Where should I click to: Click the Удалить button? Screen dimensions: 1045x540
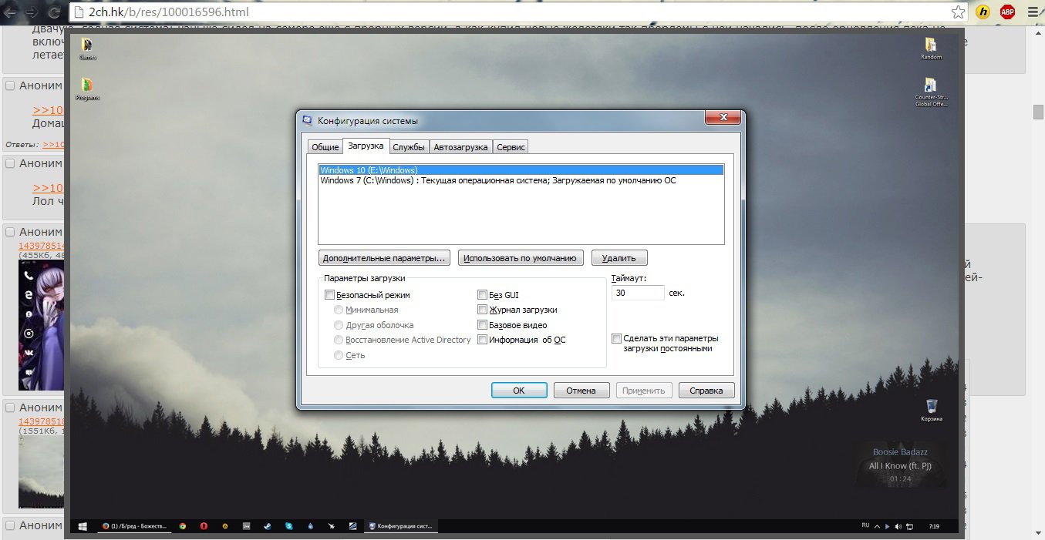(x=619, y=258)
